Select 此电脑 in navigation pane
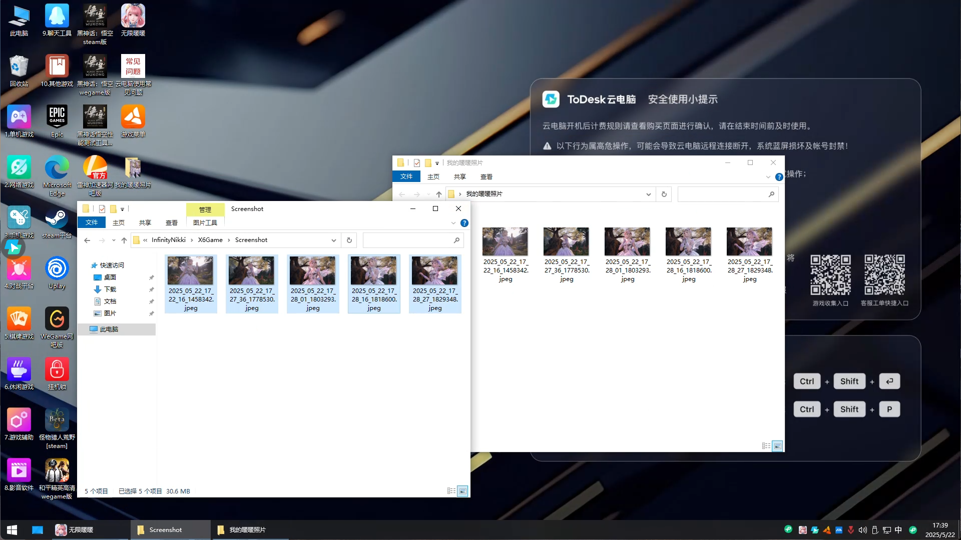Screen dimensions: 961x540 109,329
